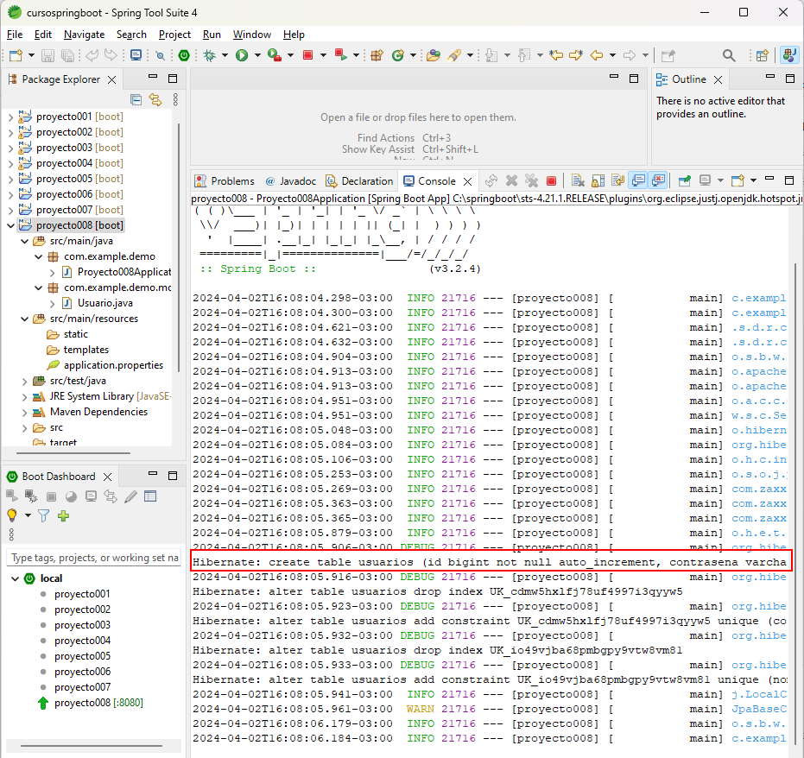The image size is (804, 758).
Task: Open the Package Explorer view menu dots
Action: pos(175,99)
